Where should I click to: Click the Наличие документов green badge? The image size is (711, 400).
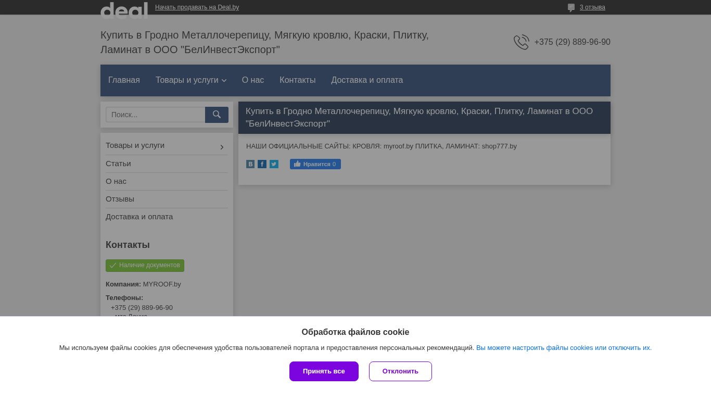click(145, 266)
